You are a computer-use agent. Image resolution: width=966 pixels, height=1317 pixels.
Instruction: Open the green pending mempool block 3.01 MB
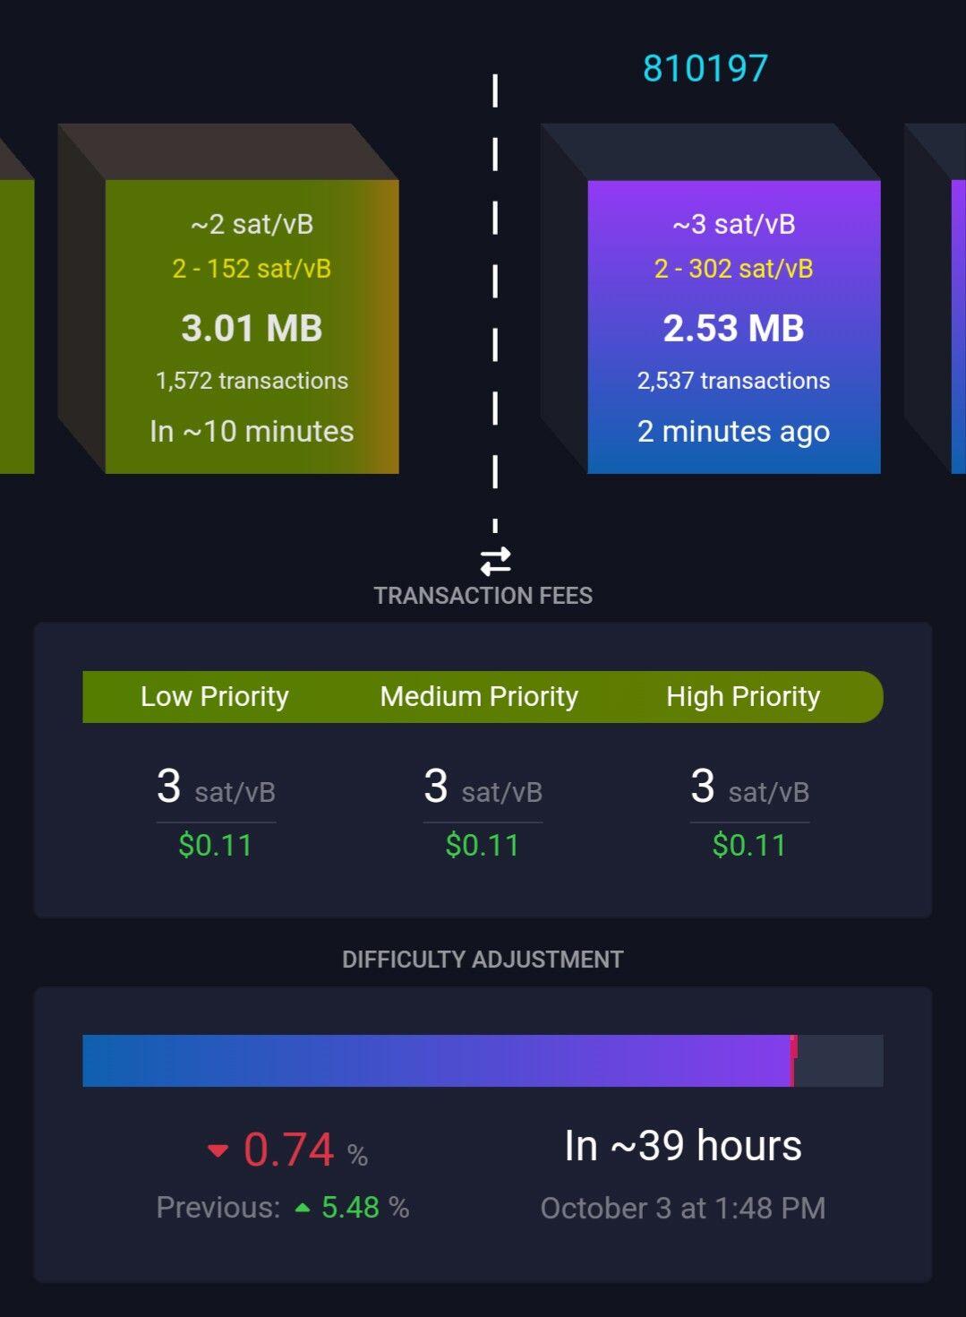(252, 327)
